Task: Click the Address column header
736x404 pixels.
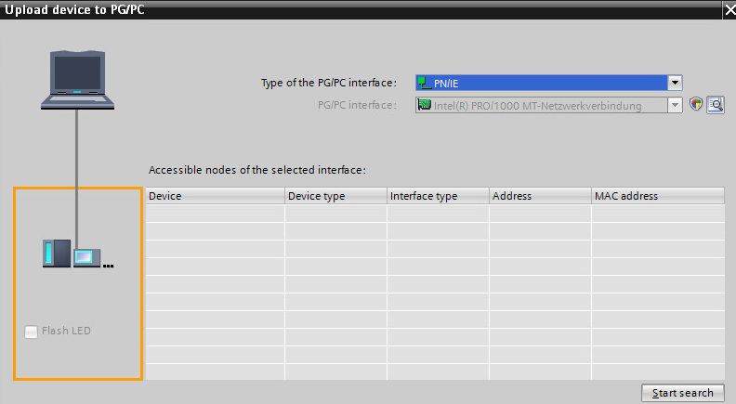Action: (x=540, y=196)
